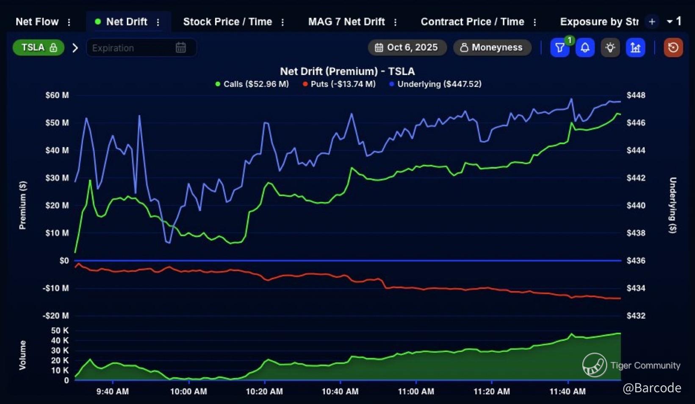Viewport: 695px width, 404px height.
Task: Click the 11:00 AM time axis label
Action: 416,392
